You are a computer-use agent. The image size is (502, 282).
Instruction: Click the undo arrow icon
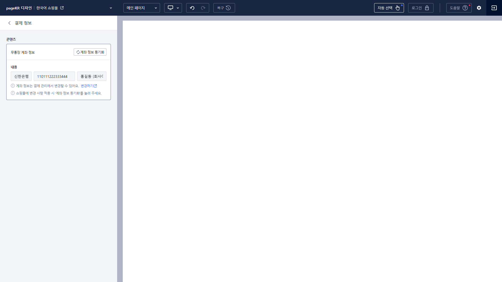192,8
